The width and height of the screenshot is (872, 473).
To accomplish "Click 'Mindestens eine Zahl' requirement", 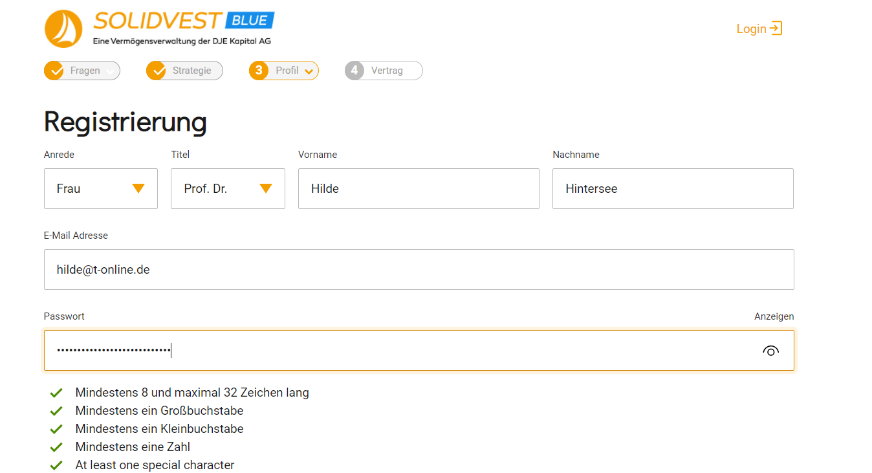I will 133,447.
